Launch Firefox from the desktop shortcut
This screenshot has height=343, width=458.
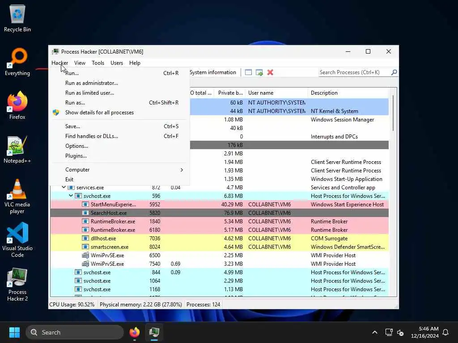click(x=17, y=105)
